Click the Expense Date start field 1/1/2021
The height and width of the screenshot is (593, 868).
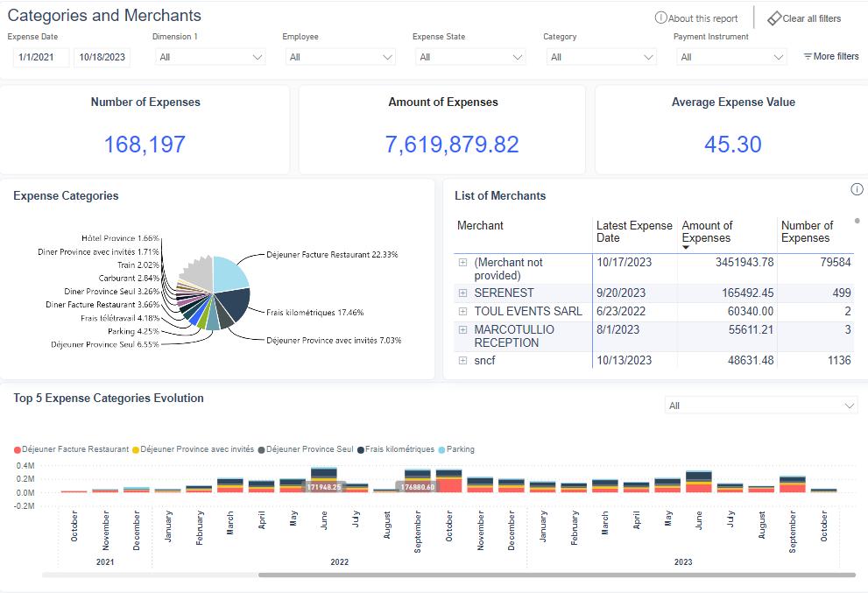(x=36, y=58)
